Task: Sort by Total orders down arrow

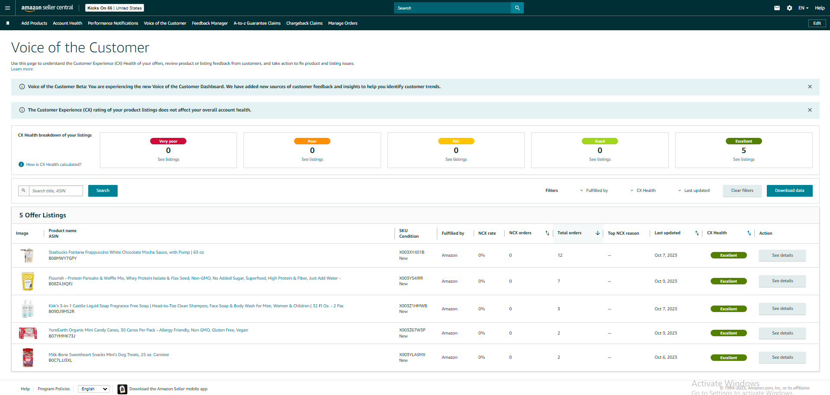Action: 598,233
